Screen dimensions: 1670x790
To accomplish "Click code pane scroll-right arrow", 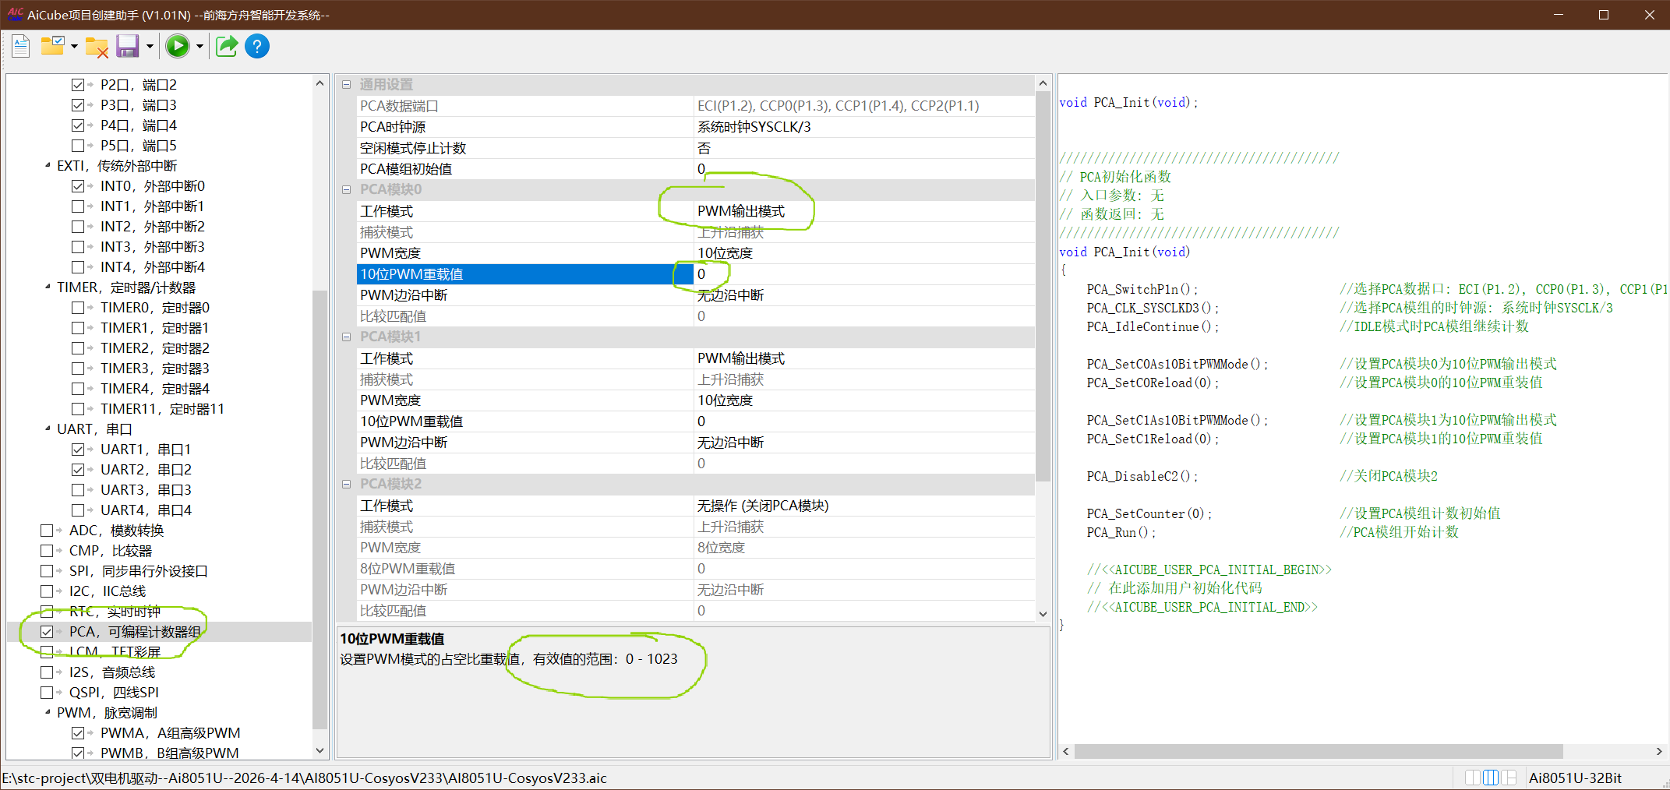I will coord(1659,752).
